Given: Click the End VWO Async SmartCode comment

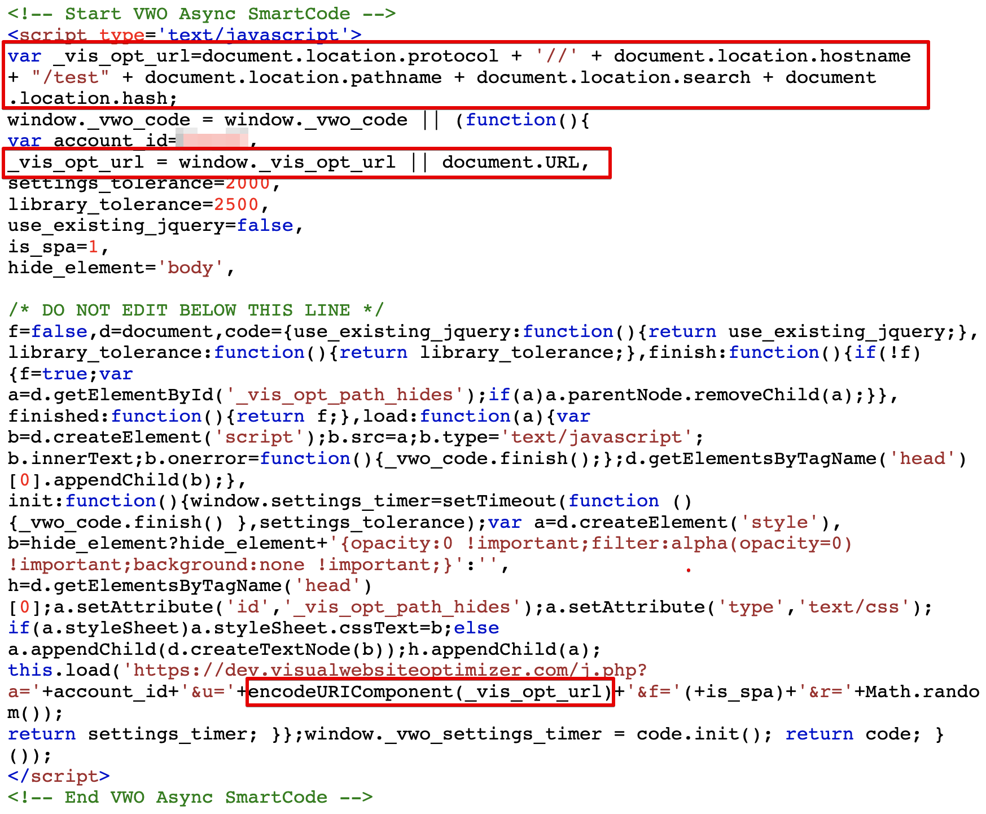Looking at the screenshot, I should 190,797.
